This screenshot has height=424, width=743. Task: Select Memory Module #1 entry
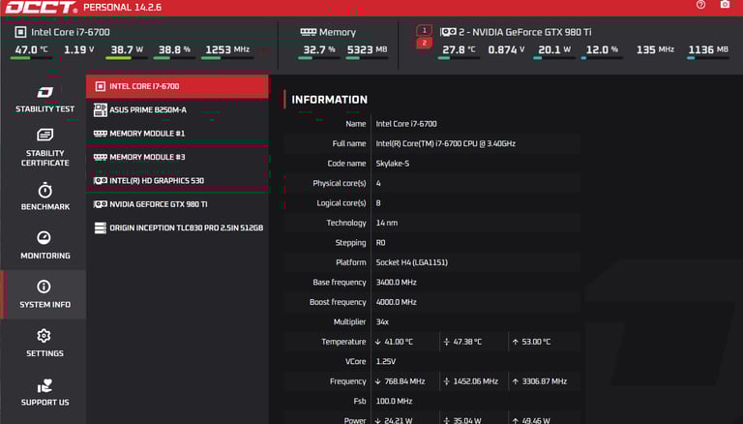[177, 134]
